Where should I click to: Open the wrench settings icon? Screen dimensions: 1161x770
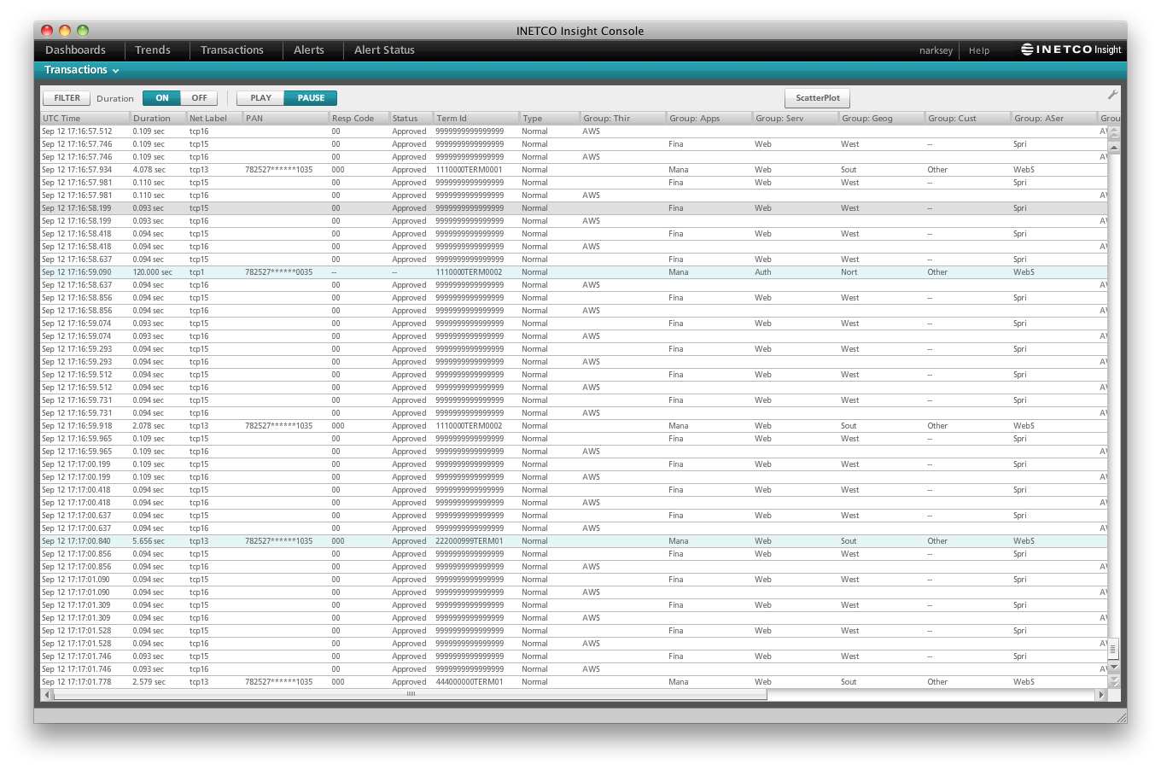1112,95
